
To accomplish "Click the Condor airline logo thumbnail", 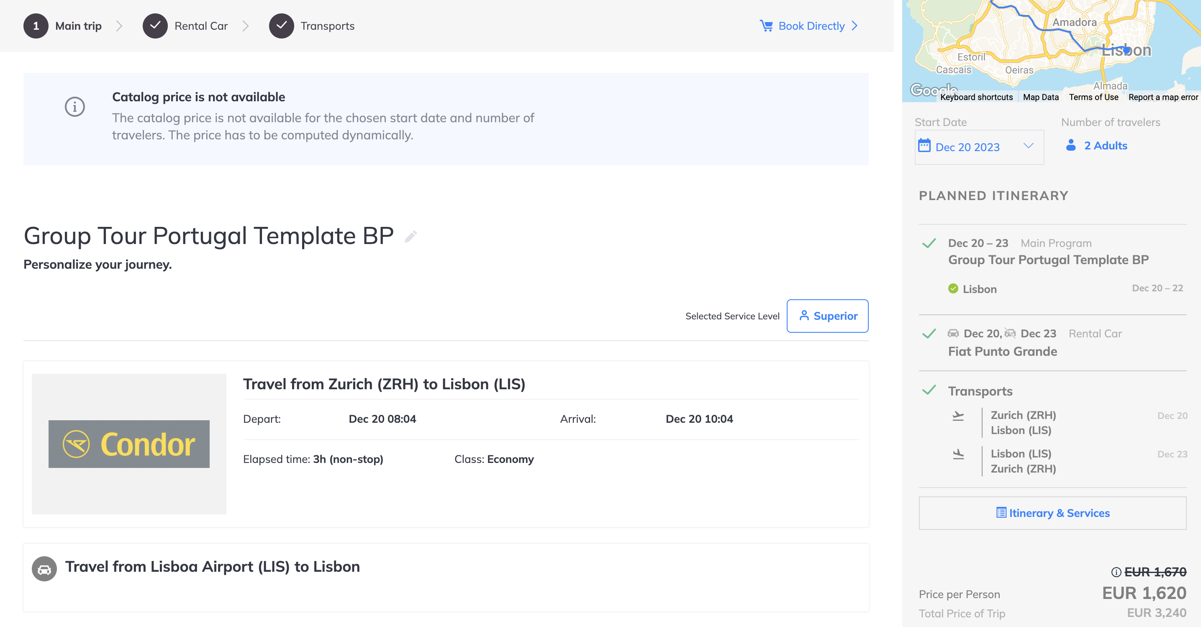I will pyautogui.click(x=129, y=444).
